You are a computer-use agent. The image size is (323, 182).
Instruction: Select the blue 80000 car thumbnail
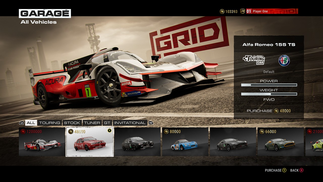click(x=185, y=142)
